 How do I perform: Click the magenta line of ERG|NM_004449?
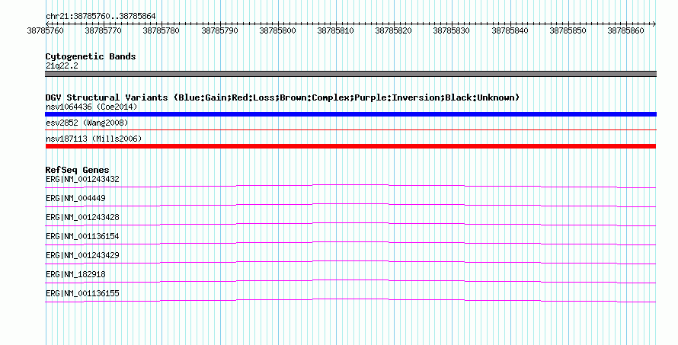[350, 205]
